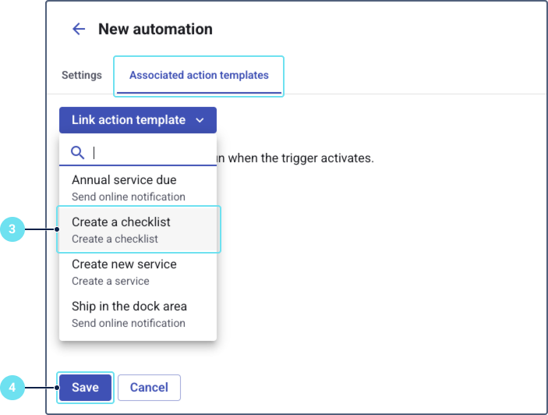This screenshot has height=415, width=548.
Task: Click the chevron on Link action template
Action: (200, 120)
